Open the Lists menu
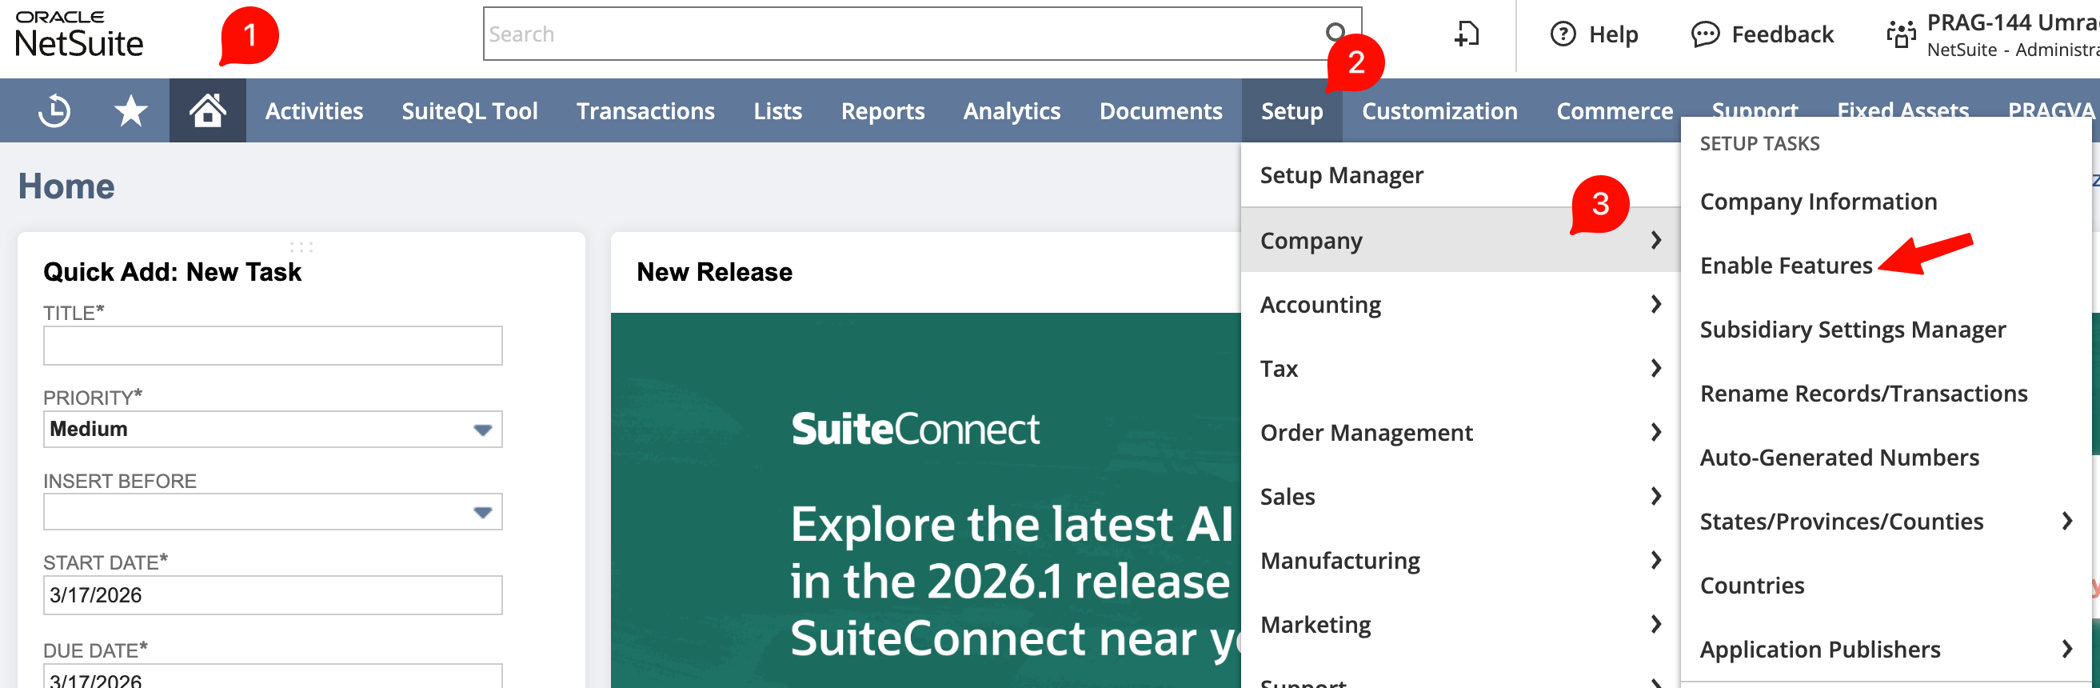Image resolution: width=2100 pixels, height=688 pixels. click(x=778, y=111)
